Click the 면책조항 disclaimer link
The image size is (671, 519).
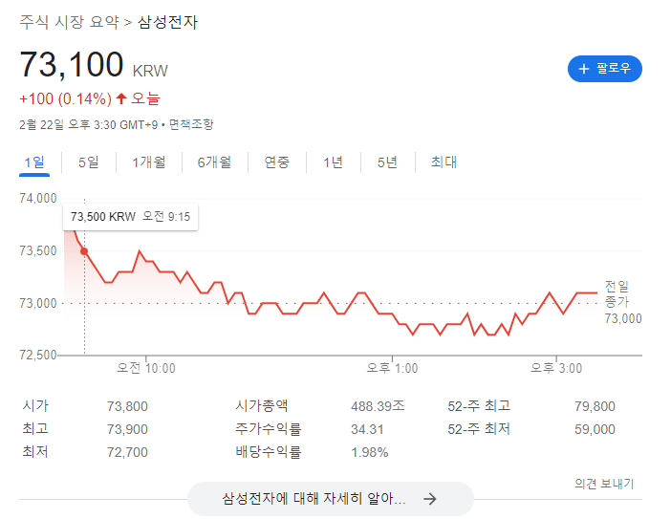[191, 124]
